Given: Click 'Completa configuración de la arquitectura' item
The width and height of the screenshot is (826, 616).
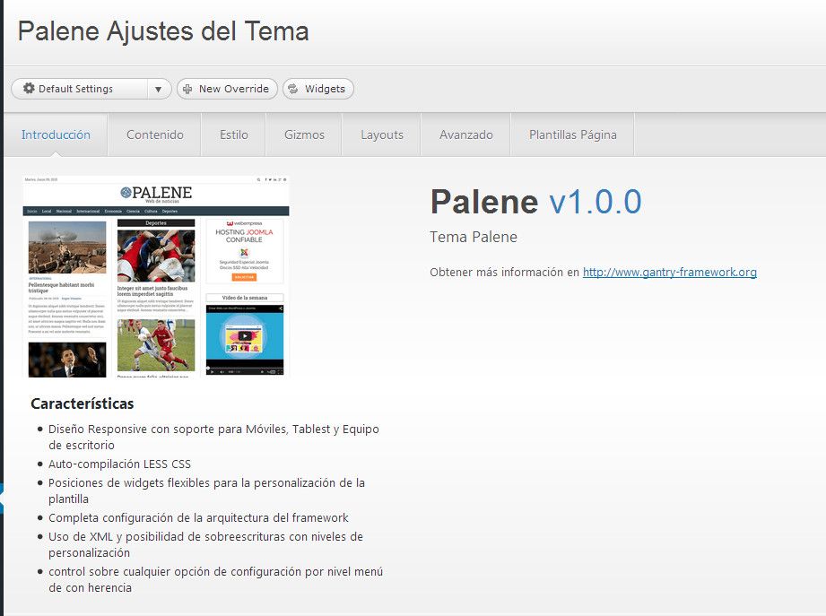Looking at the screenshot, I should (x=198, y=518).
